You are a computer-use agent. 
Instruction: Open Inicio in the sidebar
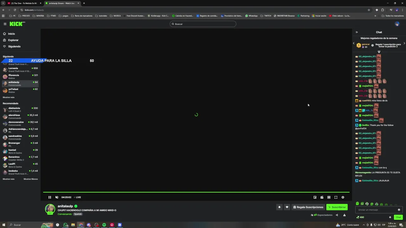[x=11, y=34]
